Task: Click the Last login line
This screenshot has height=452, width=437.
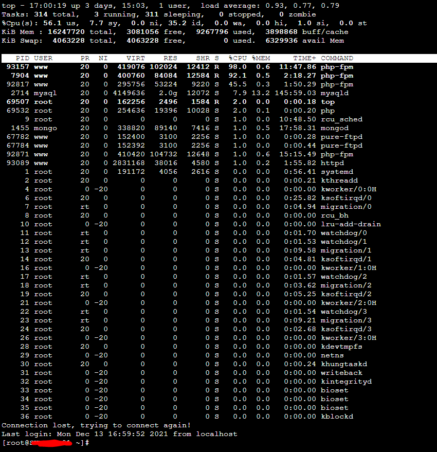Action: coord(119,434)
